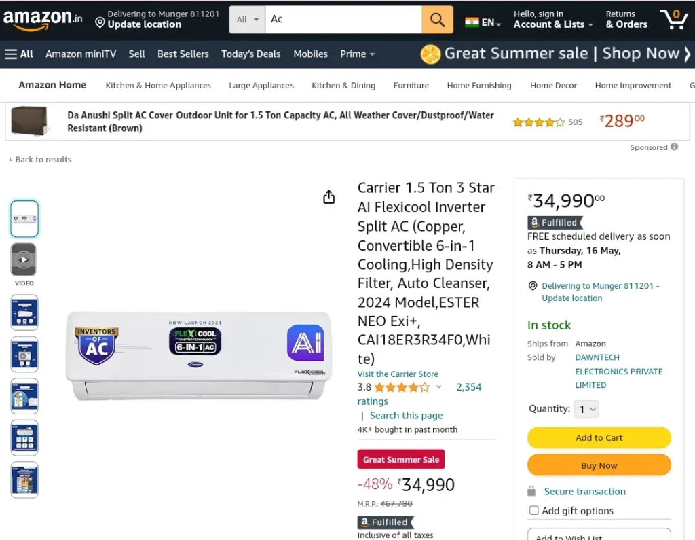Viewport: 695px width, 540px height.
Task: Expand the Prime menu dropdown
Action: (357, 54)
